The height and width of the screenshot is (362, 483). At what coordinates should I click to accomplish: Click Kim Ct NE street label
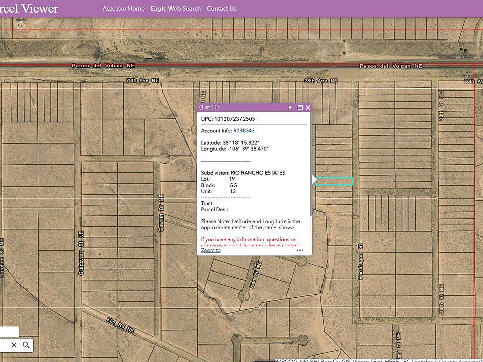tap(256, 275)
